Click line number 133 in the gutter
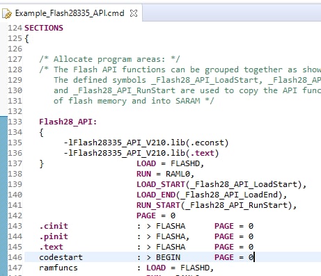This screenshot has width=321, height=276. pyautogui.click(x=15, y=122)
